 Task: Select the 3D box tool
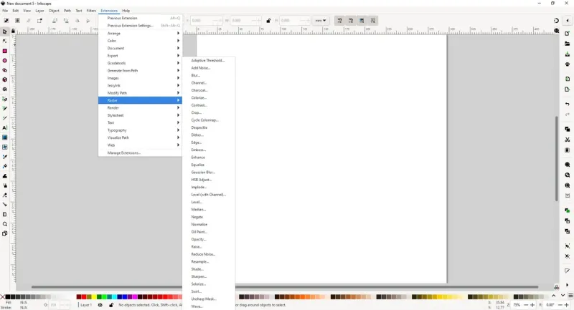[5, 79]
